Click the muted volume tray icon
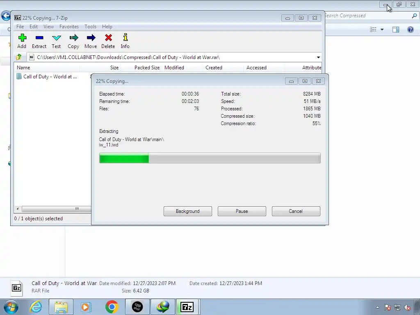This screenshot has width=420, height=315. [407, 307]
